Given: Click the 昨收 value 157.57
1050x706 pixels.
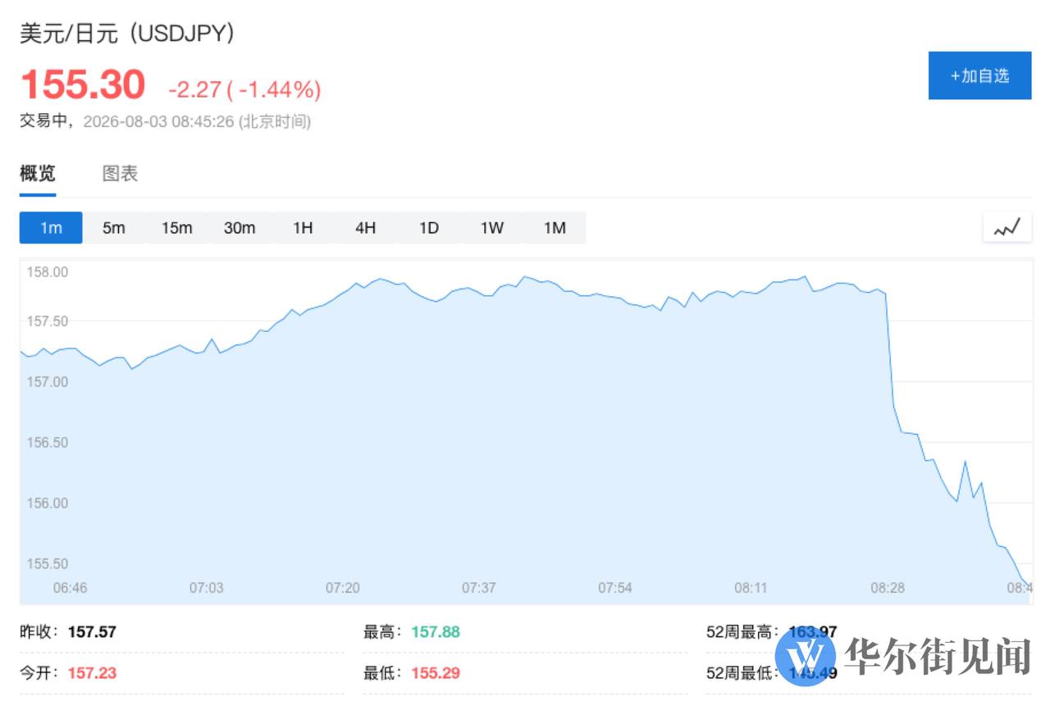Looking at the screenshot, I should point(92,632).
